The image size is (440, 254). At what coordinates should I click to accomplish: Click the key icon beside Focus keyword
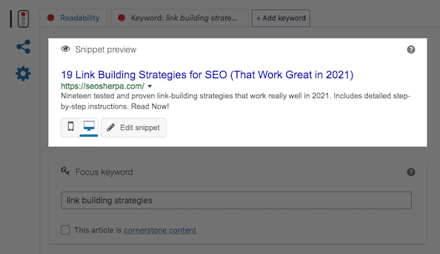point(65,171)
